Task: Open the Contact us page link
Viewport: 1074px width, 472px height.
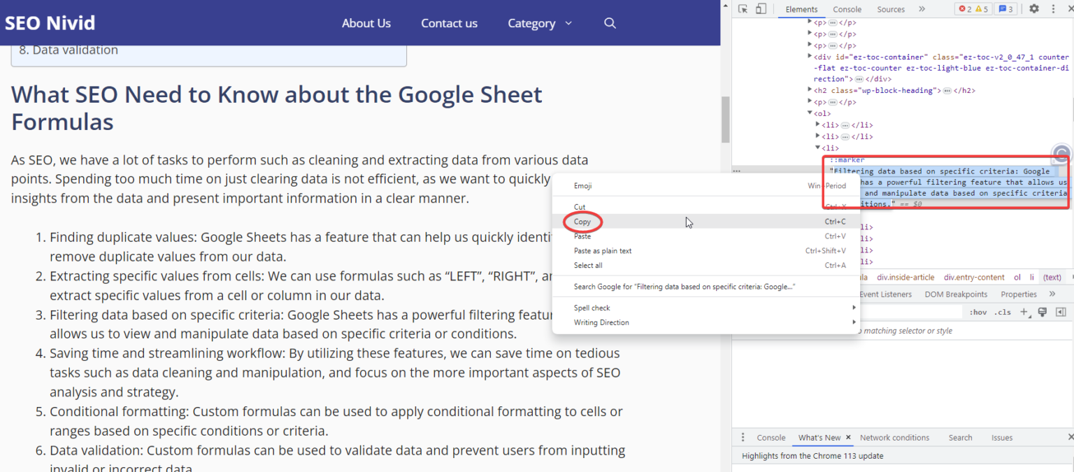Action: click(449, 23)
